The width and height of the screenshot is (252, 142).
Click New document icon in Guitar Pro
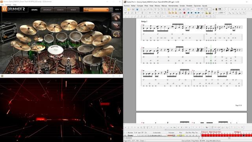[x=126, y=9]
